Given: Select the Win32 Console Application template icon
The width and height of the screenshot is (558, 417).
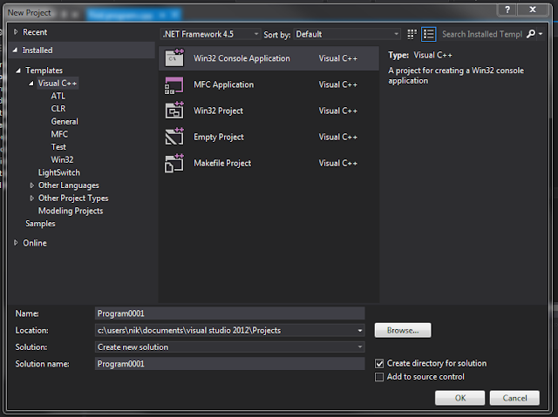Looking at the screenshot, I should coord(174,58).
